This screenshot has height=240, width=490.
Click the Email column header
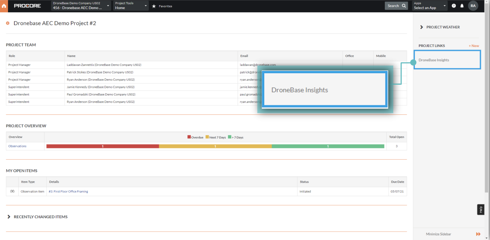pos(290,56)
